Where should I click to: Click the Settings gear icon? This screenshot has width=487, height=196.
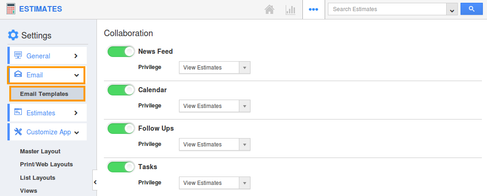13,35
